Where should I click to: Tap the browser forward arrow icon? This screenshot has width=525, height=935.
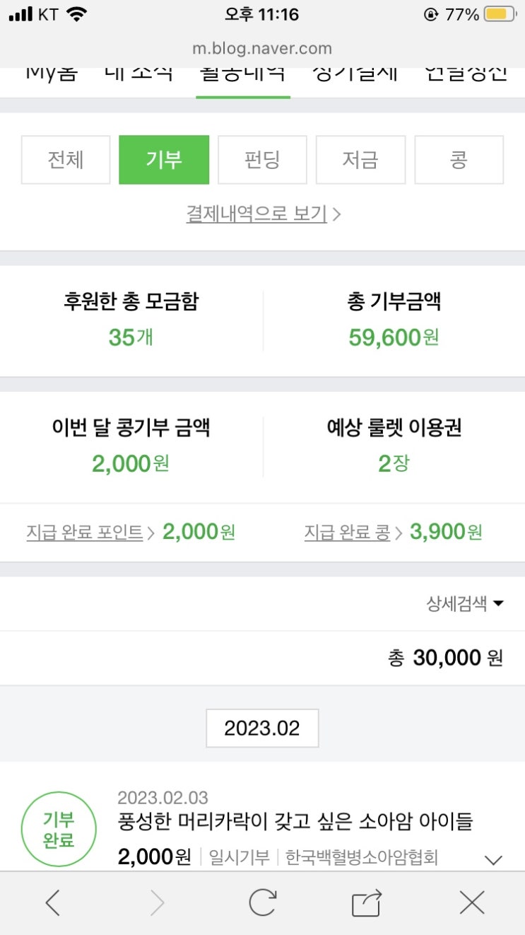157,902
